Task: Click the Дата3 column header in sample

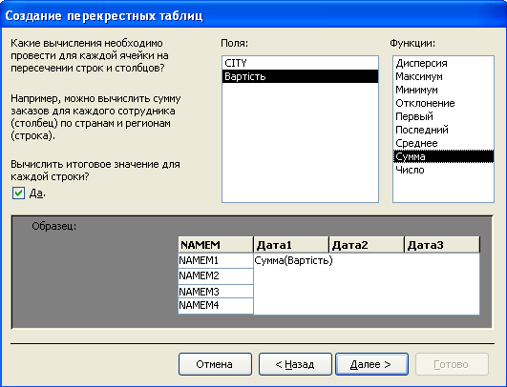Action: (442, 245)
